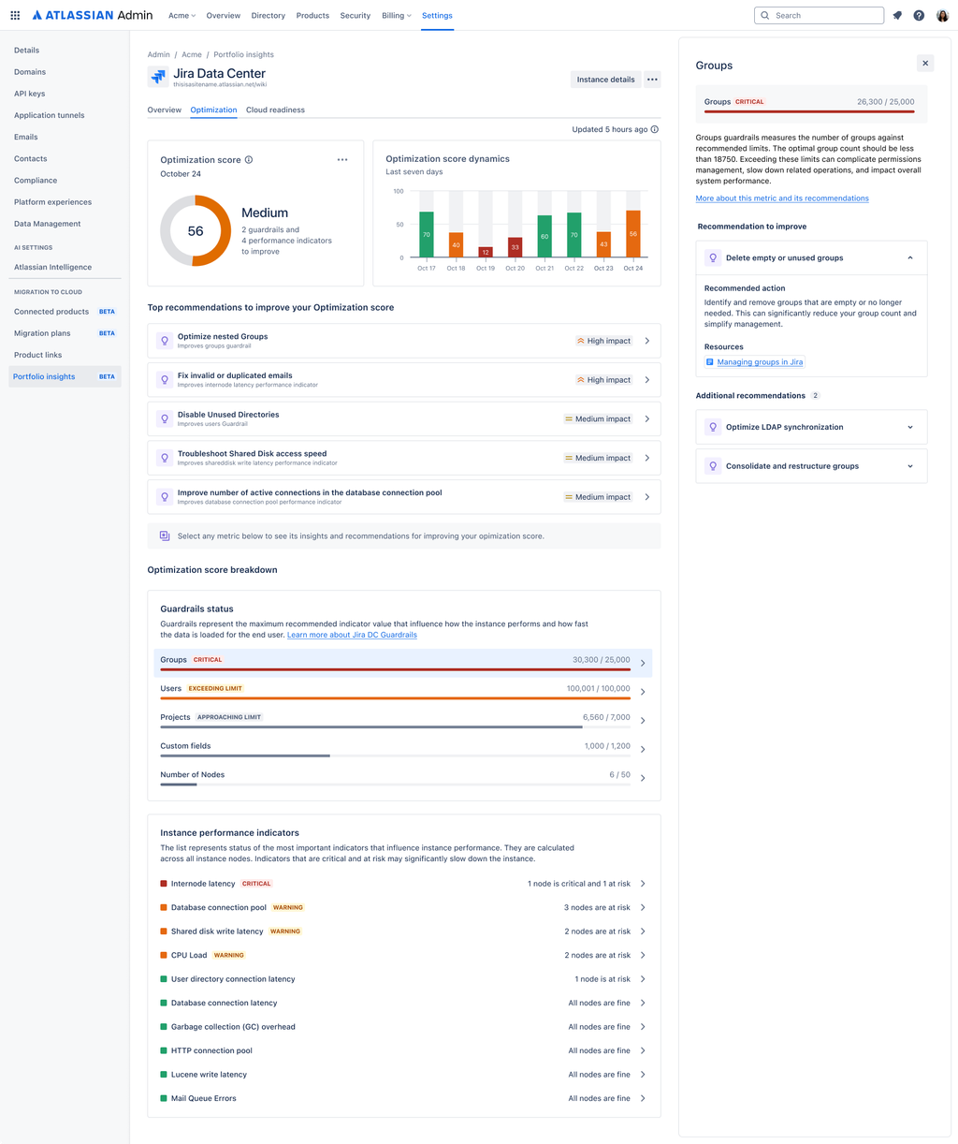Click inside the Search field
This screenshot has height=1144, width=958.
click(x=819, y=15)
